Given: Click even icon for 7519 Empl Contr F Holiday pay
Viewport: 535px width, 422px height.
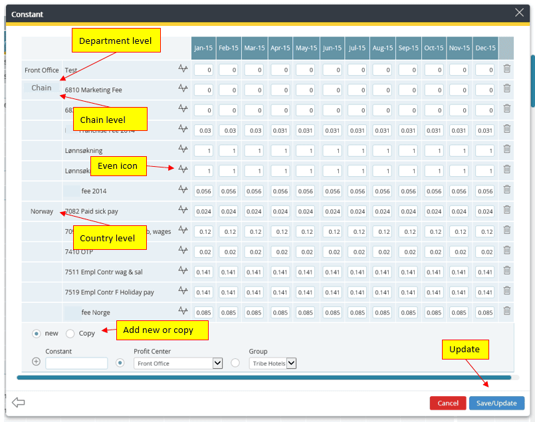Looking at the screenshot, I should (183, 291).
